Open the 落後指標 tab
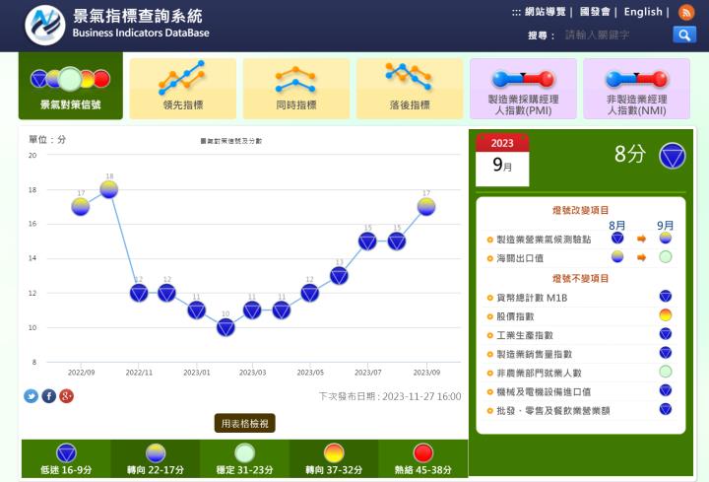 [410, 89]
